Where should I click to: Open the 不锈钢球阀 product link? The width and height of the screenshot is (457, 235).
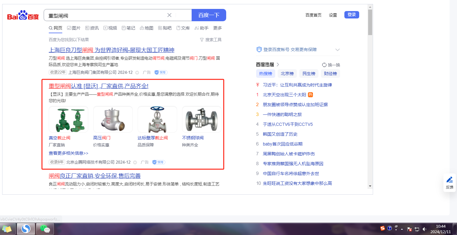pyautogui.click(x=193, y=138)
